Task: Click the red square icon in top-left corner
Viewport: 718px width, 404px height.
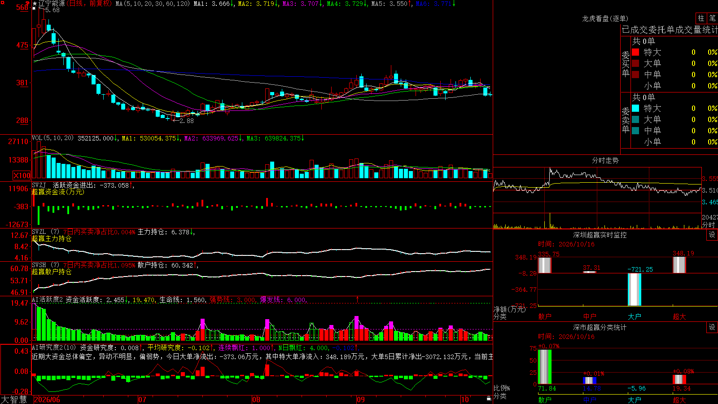Action: pyautogui.click(x=2, y=2)
